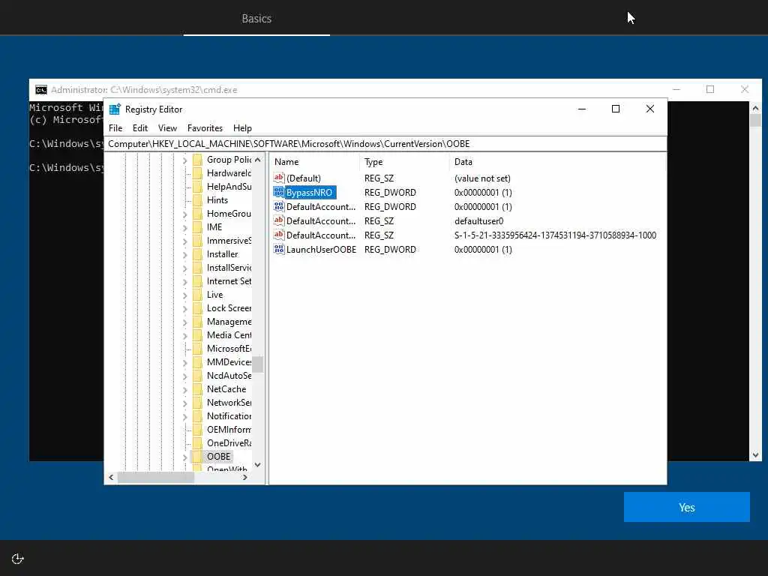Expand the Media Center tree node
This screenshot has width=768, height=576.
pos(184,335)
